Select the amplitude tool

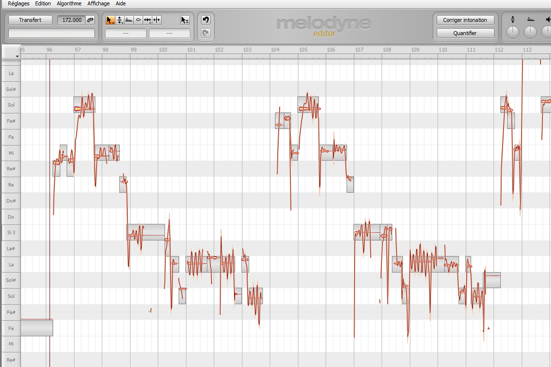tap(138, 20)
